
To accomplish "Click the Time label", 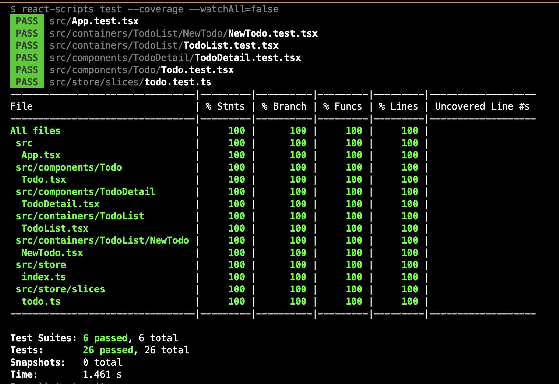I will point(24,374).
